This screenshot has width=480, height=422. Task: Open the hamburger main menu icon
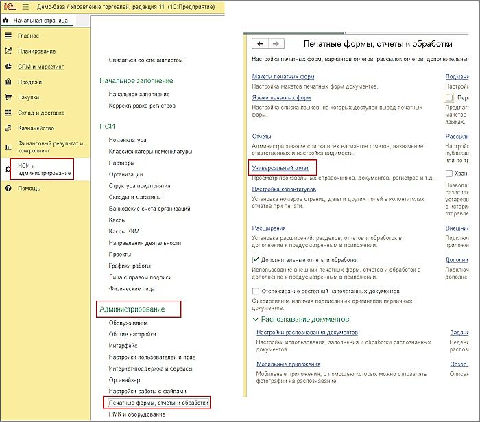tap(25, 6)
